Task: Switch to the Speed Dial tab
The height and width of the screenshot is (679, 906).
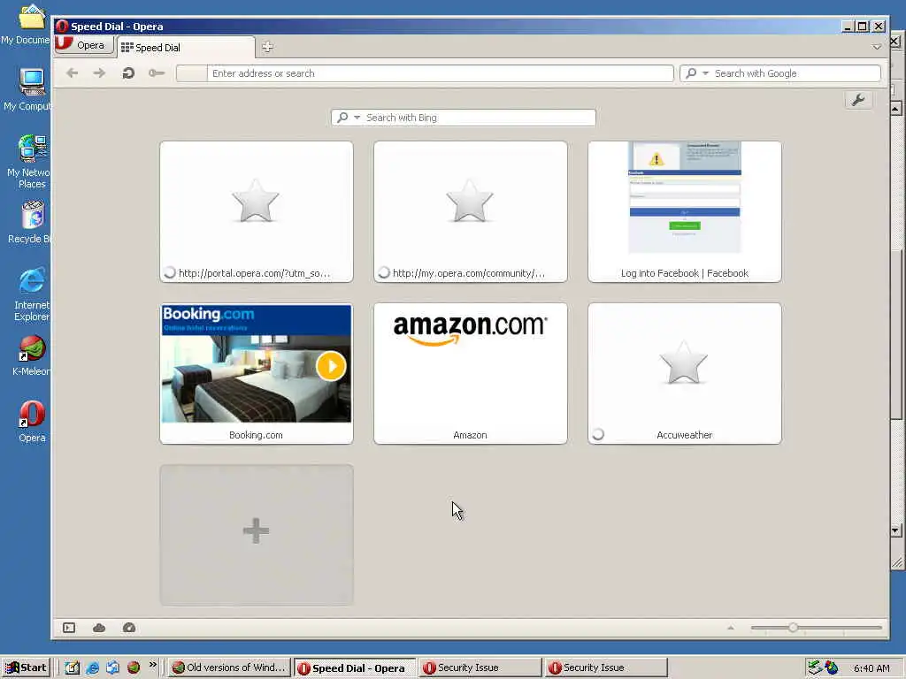Action: (x=185, y=48)
